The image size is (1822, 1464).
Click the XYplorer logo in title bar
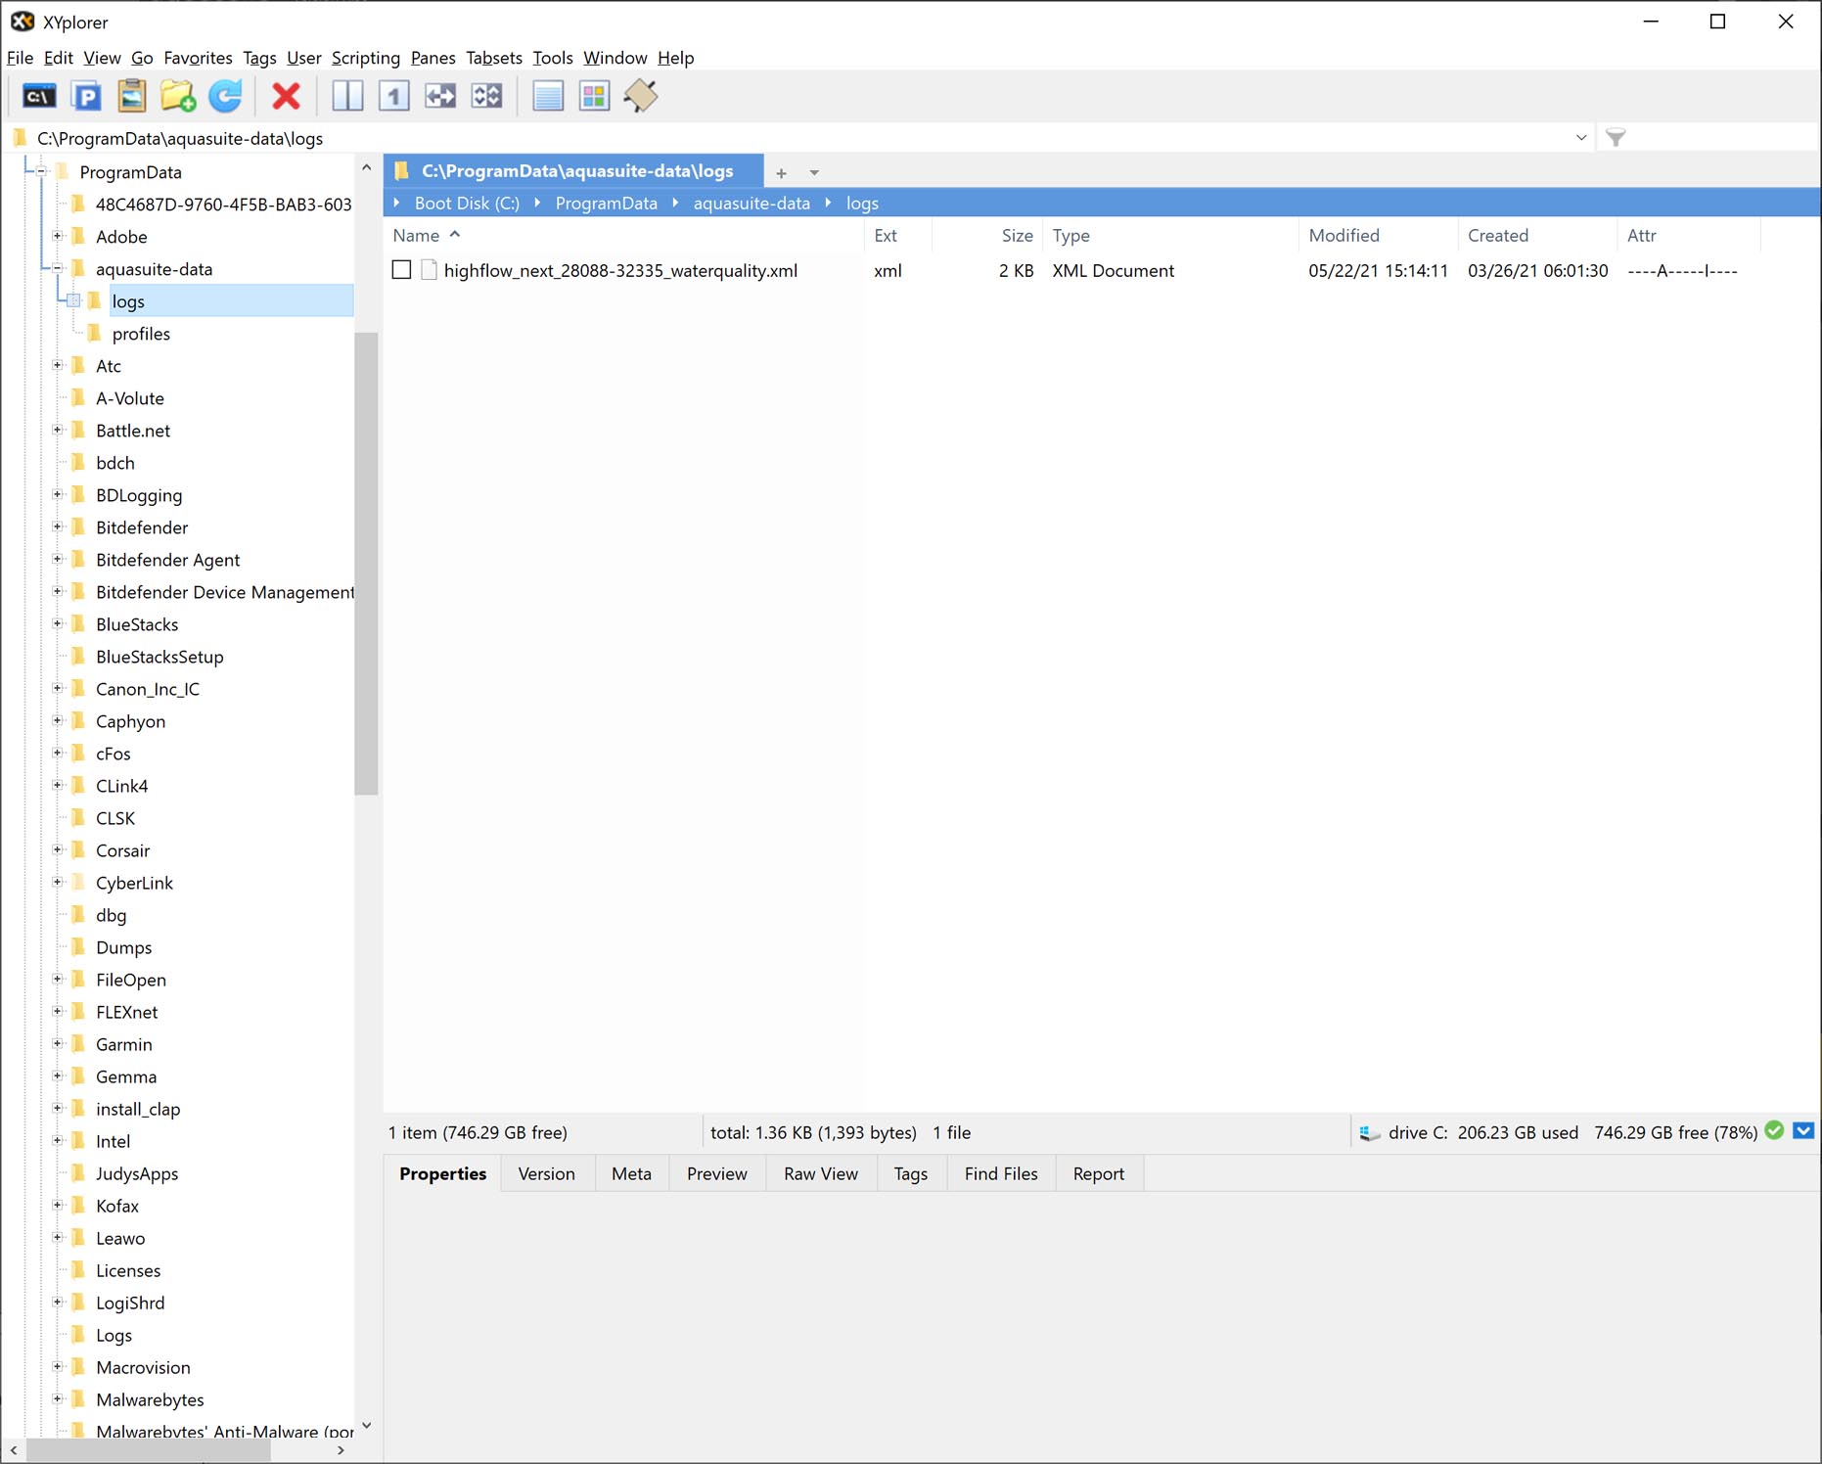(x=23, y=21)
